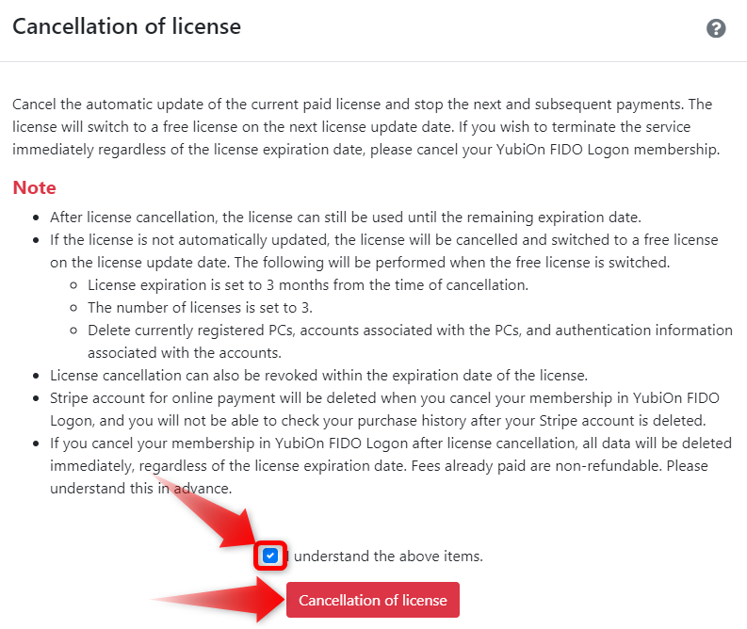747x629 pixels.
Task: Click 'License expiration is set to 3 months' item
Action: tap(308, 284)
